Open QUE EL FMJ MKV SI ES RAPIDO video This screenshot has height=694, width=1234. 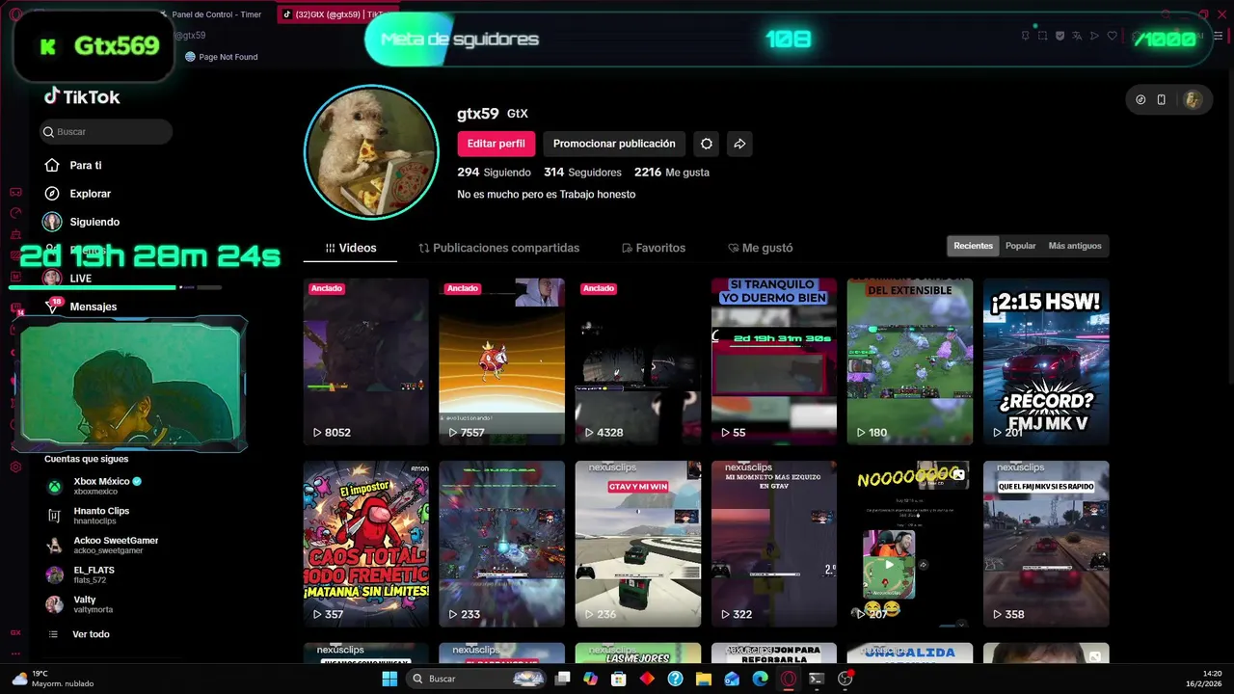click(x=1046, y=544)
